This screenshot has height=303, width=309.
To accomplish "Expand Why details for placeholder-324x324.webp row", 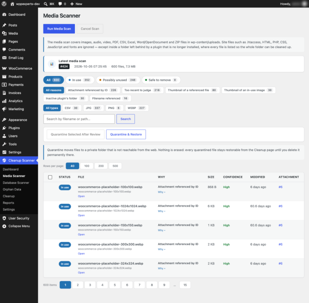I will pos(161,268).
